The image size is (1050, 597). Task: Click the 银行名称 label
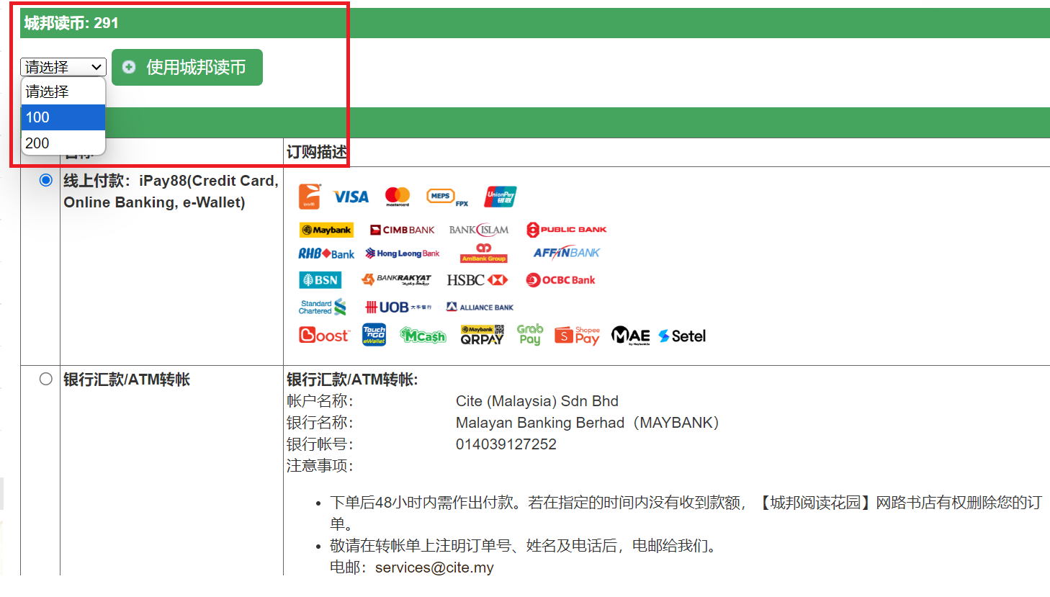pyautogui.click(x=320, y=423)
